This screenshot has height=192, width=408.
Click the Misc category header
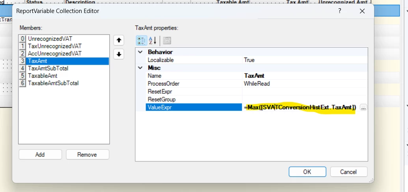[154, 68]
